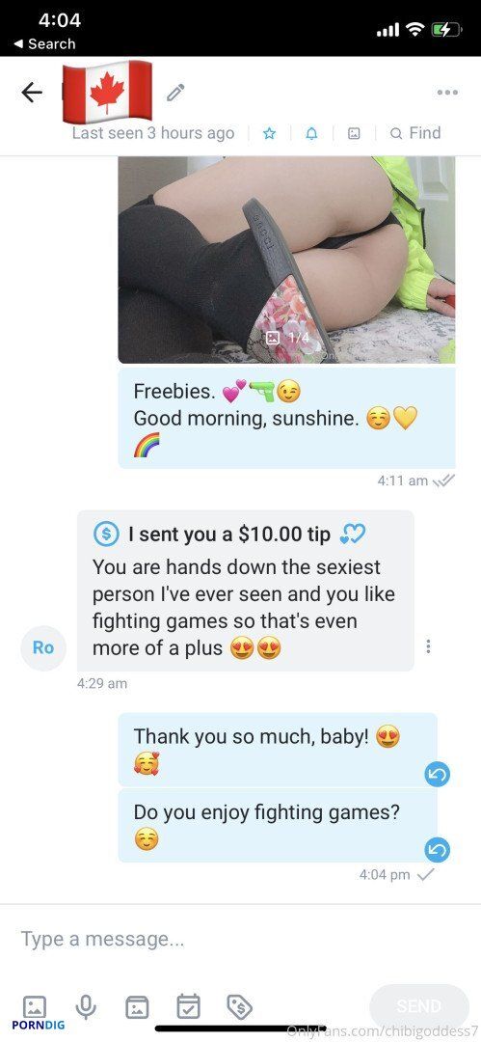Open the scheduled message calendar icon
This screenshot has height=1042, width=481.
pyautogui.click(x=188, y=1006)
